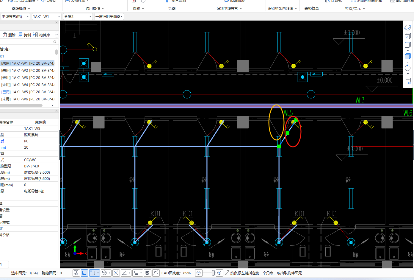
Task: Click the screen capture monitor icon
Action: point(148,273)
